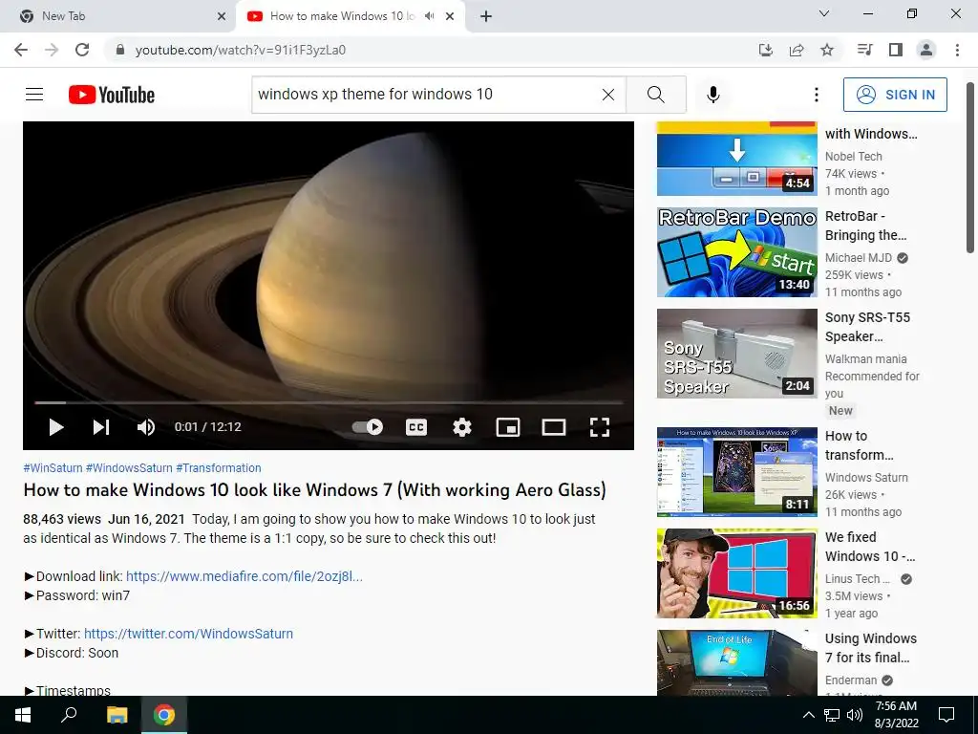Click 'RetroBar - Bringing the...' title
Image resolution: width=978 pixels, height=734 pixels.
[865, 226]
